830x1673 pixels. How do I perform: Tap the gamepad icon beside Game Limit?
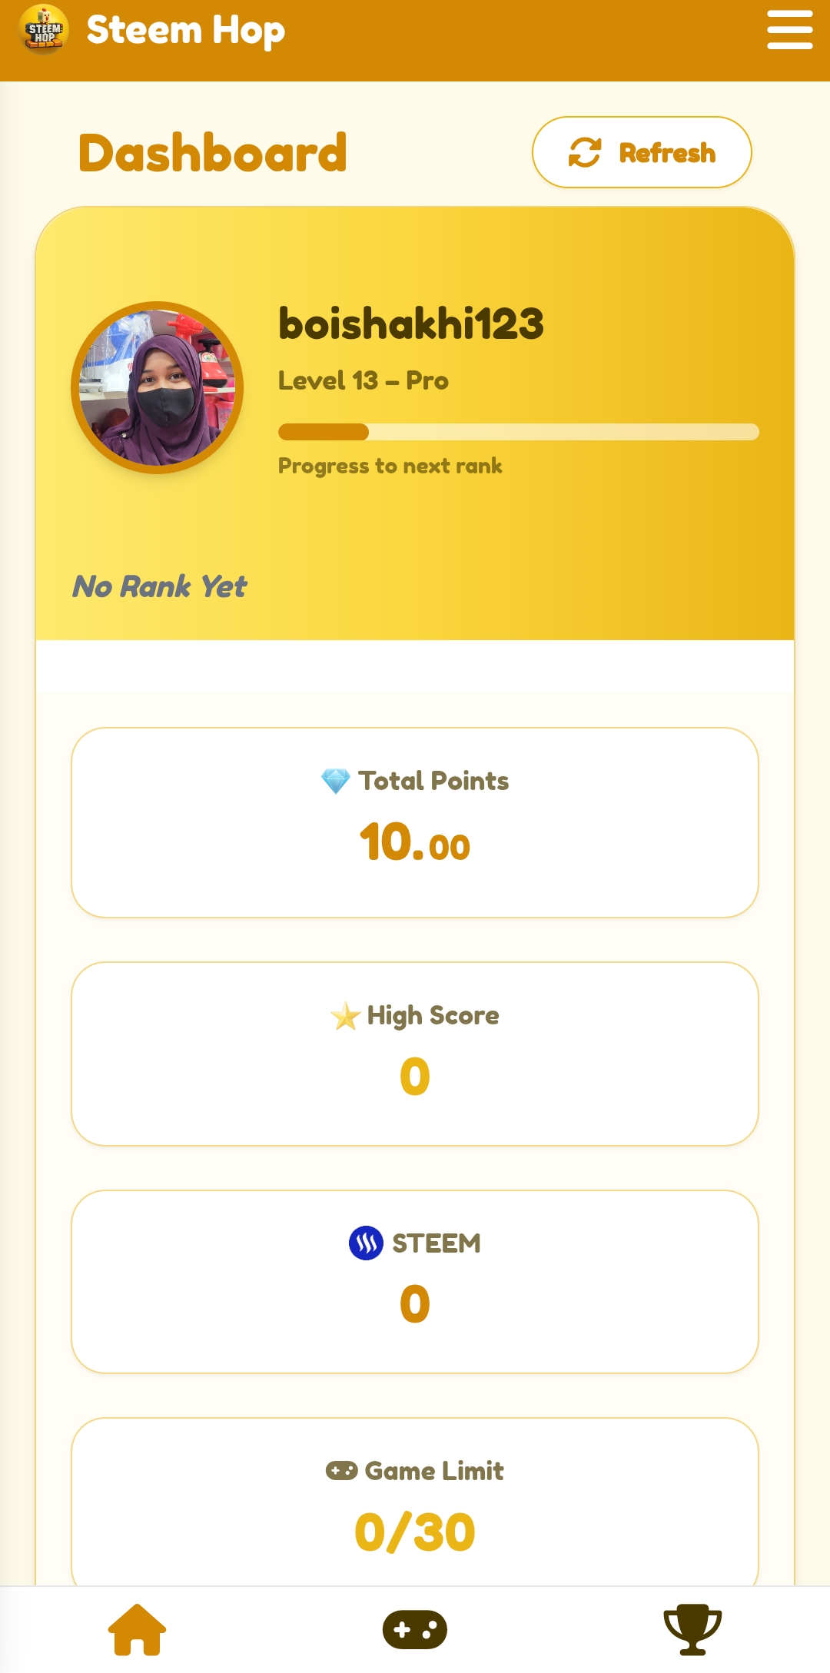coord(341,1471)
